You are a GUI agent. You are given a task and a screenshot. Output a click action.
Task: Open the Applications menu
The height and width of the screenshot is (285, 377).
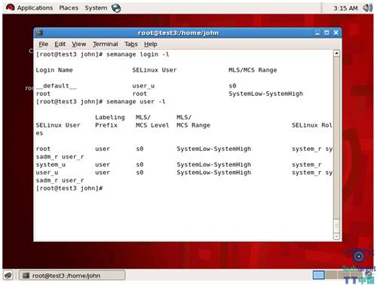(35, 8)
